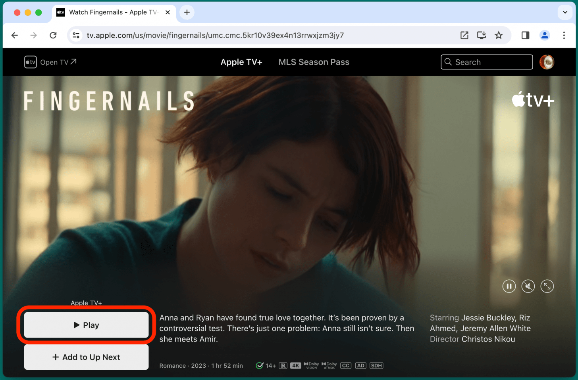
Task: Click the Jeremy Allen White cast name
Action: 495,328
